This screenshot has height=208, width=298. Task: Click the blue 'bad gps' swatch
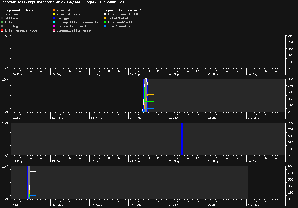point(54,18)
